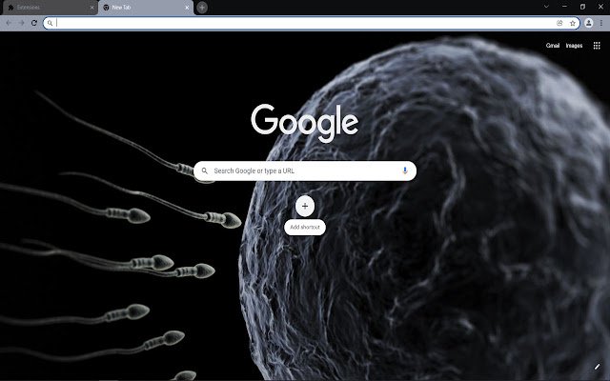Viewport: 610px width, 381px height.
Task: Close the Extensions tab
Action: tap(91, 8)
